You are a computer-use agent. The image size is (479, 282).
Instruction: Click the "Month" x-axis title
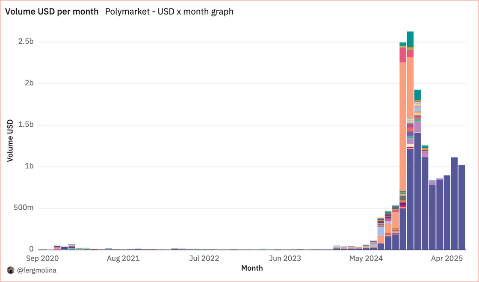[x=252, y=268]
